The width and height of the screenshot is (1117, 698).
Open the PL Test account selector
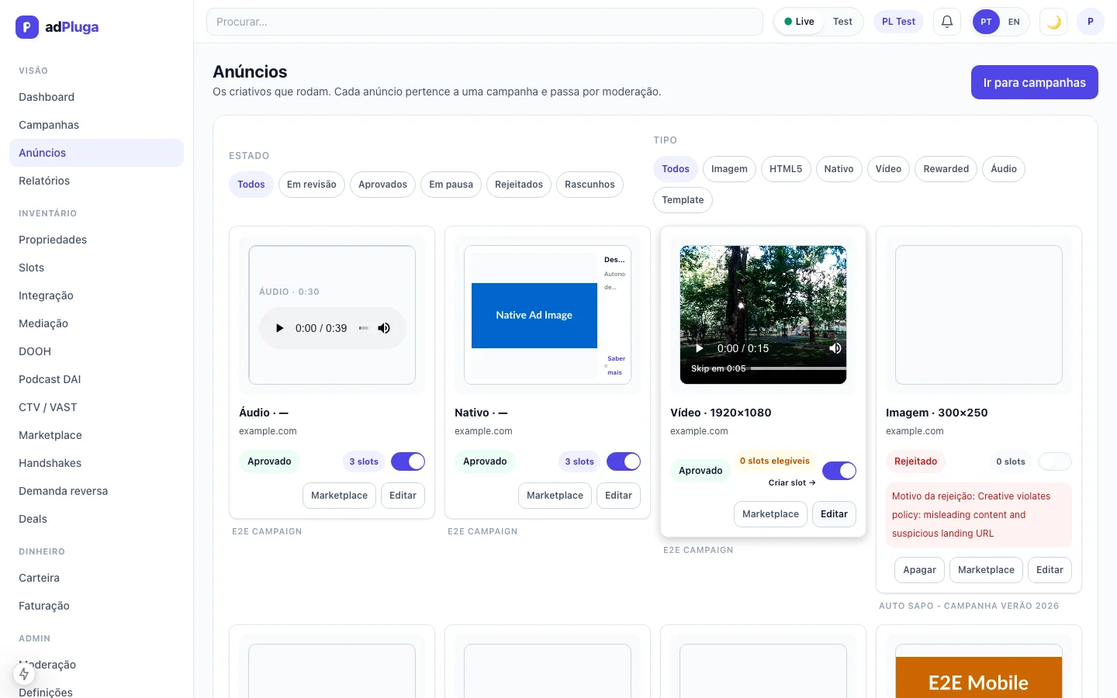898,22
